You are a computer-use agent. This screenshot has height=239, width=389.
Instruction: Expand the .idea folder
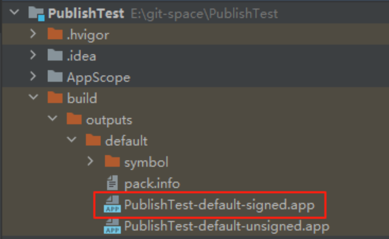tap(33, 55)
